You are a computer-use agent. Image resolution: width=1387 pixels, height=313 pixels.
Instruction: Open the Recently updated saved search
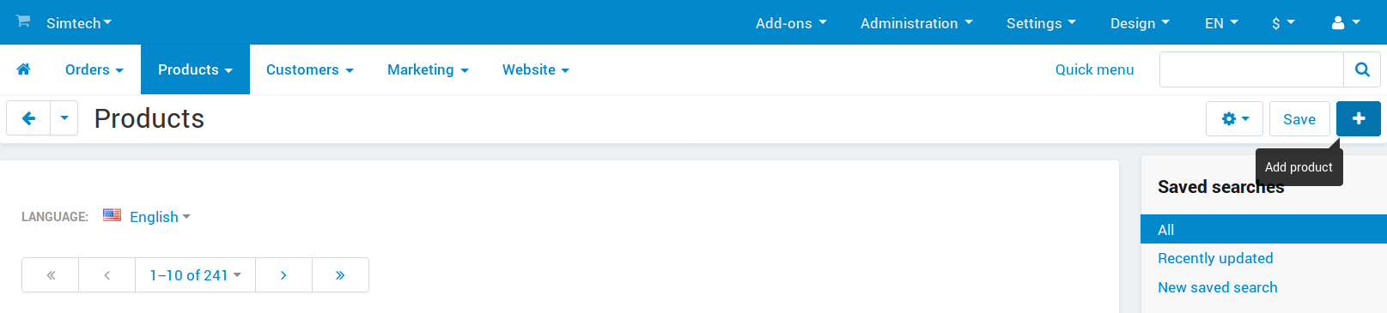pyautogui.click(x=1215, y=258)
